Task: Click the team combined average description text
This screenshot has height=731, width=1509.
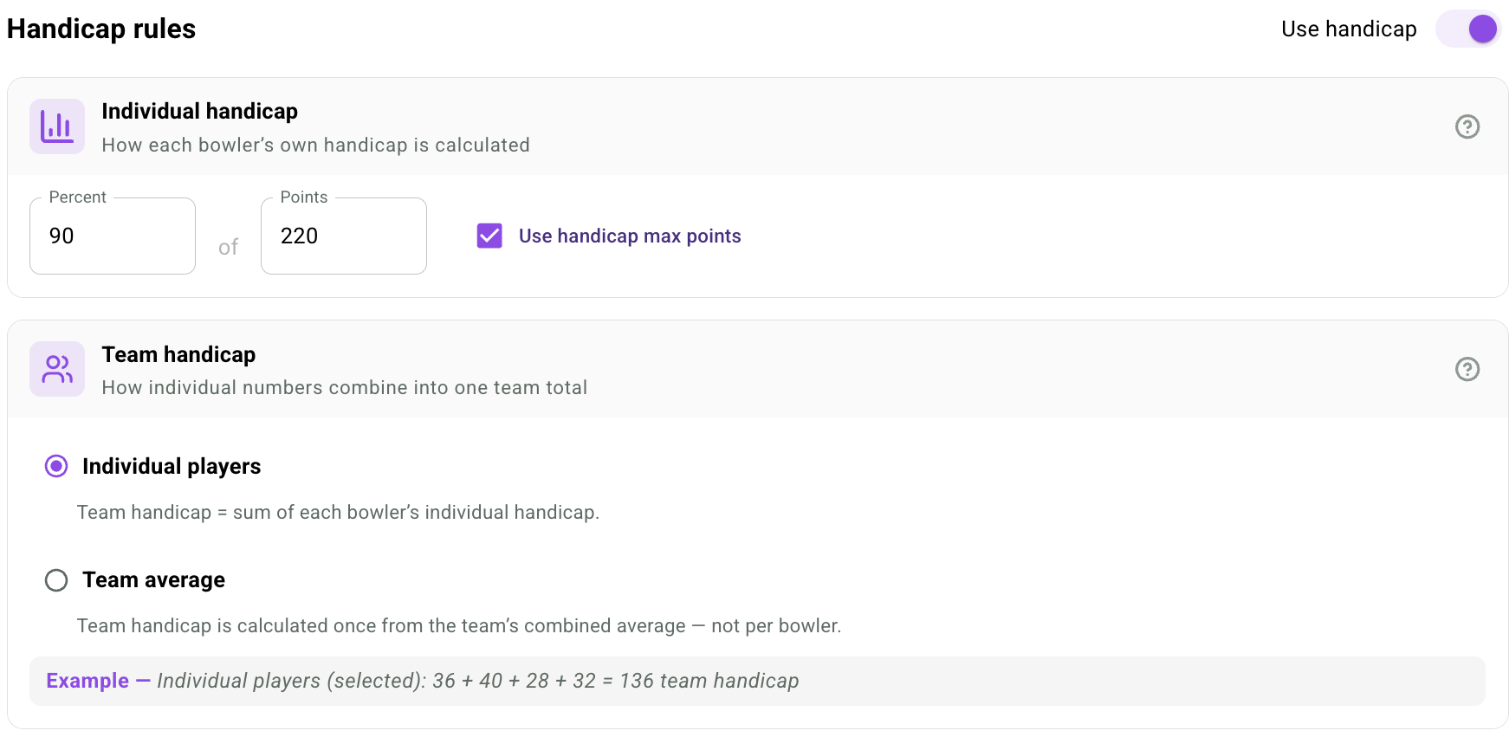Action: click(x=459, y=625)
